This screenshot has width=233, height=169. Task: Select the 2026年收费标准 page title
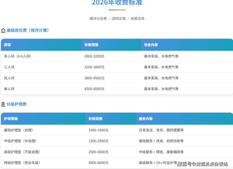pyautogui.click(x=117, y=3)
